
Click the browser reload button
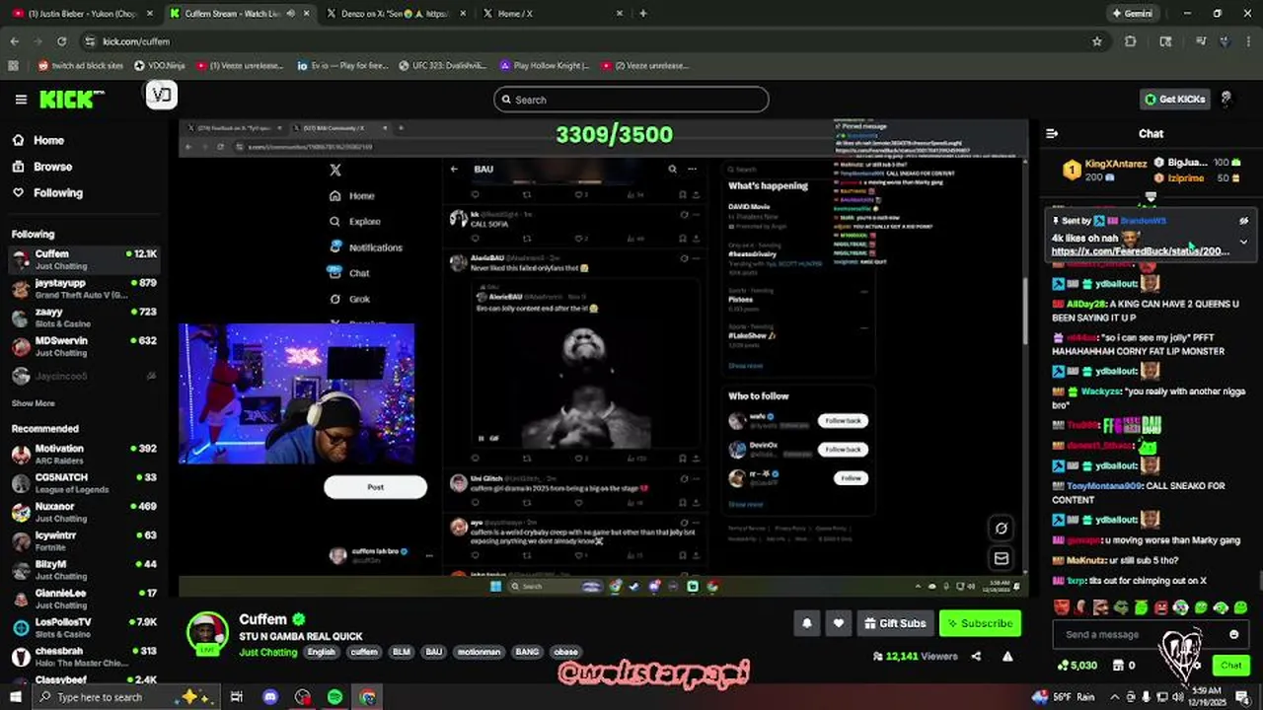tap(61, 41)
